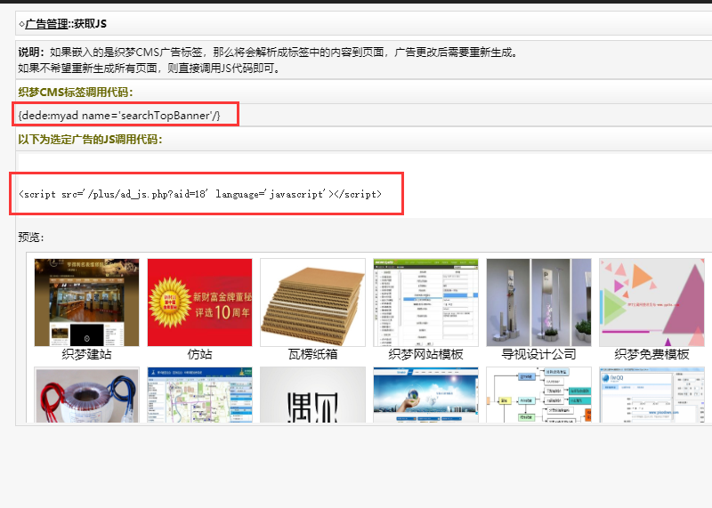Screen dimensions: 712x508
Task: Open the 织梦建站 thumbnail image
Action: pos(86,302)
